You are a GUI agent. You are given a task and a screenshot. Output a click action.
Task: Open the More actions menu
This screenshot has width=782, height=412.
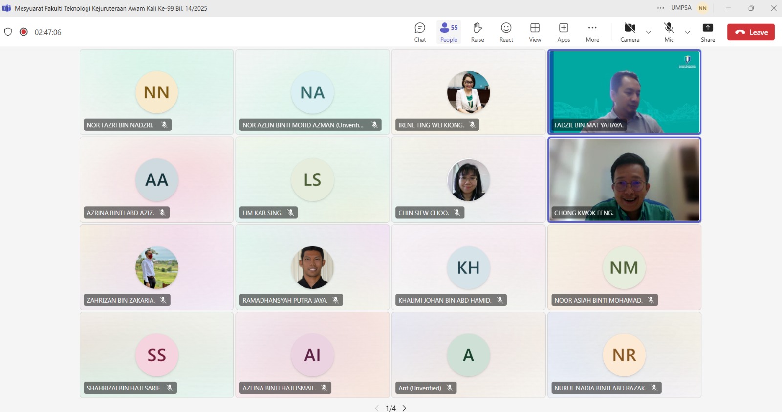tap(592, 32)
